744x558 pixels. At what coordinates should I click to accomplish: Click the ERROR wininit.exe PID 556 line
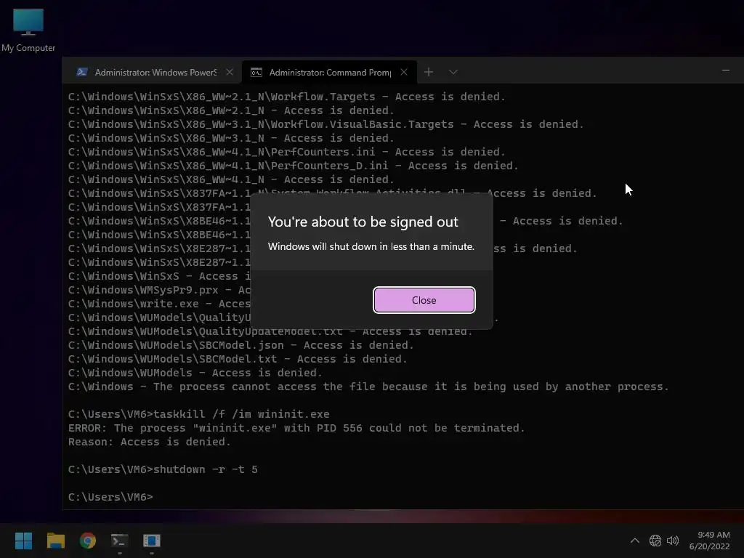[296, 428]
